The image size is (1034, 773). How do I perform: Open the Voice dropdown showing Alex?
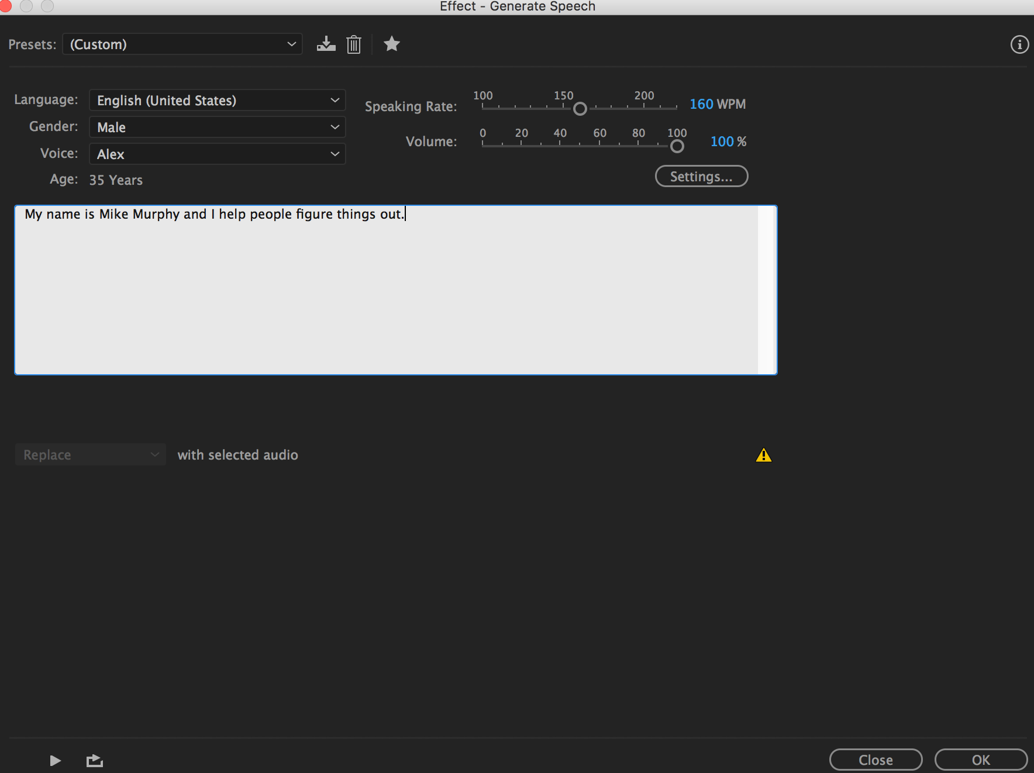click(x=217, y=154)
